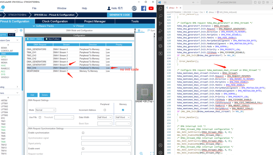Click the STM32H750XBHx breadcrumb
The width and height of the screenshot is (273, 155).
(17, 15)
